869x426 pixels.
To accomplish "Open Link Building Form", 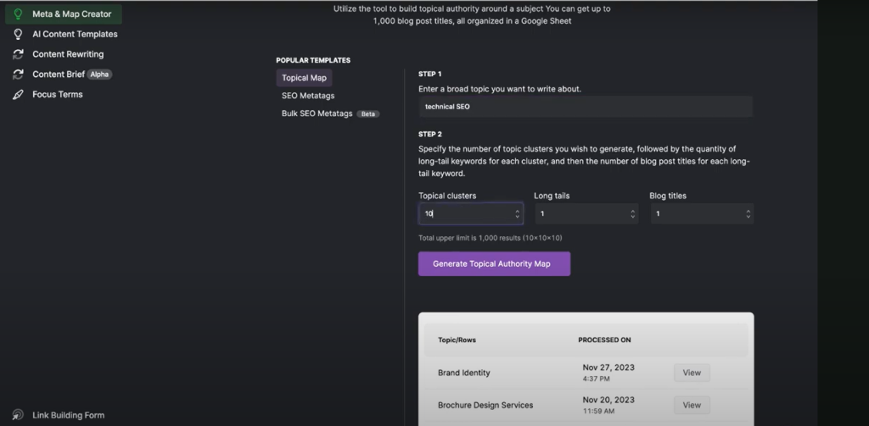I will coord(68,415).
